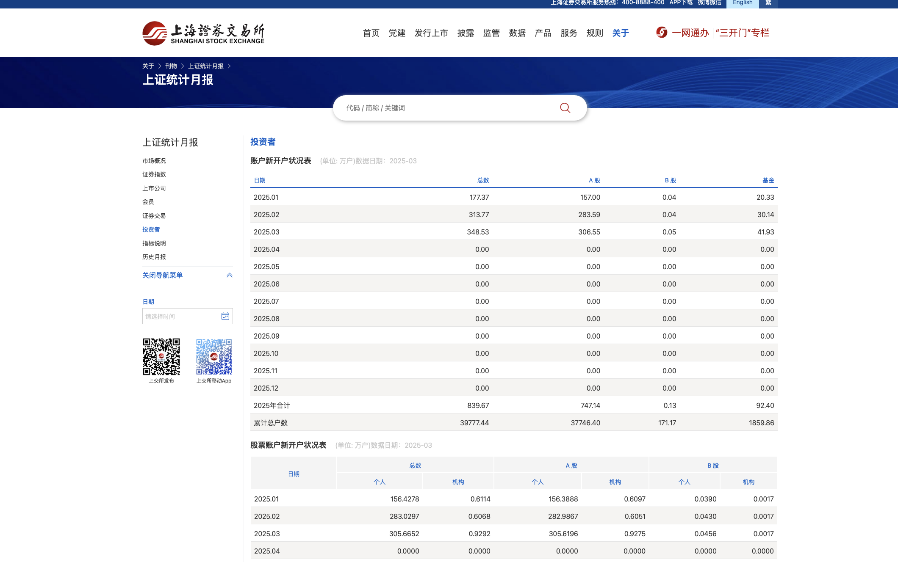Click 刊物 in the breadcrumb
This screenshot has height=562, width=898.
point(171,66)
